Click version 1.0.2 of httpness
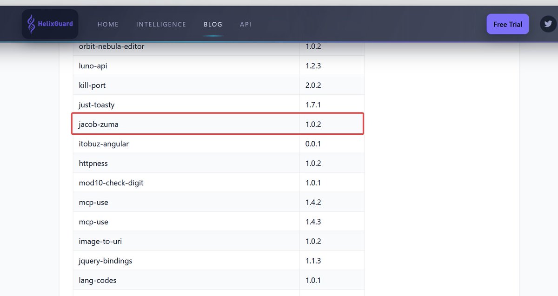558x296 pixels. [313, 164]
